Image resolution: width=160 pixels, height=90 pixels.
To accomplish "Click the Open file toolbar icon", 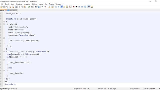I will point(1,7).
